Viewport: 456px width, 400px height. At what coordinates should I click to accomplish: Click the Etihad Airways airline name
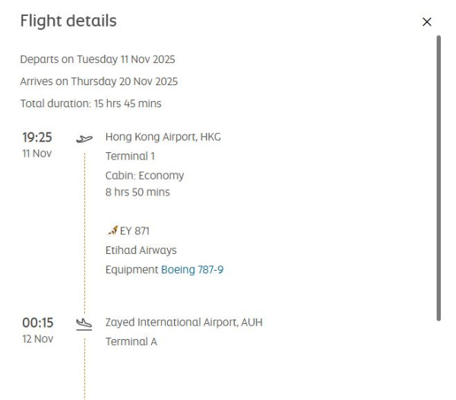coord(141,250)
